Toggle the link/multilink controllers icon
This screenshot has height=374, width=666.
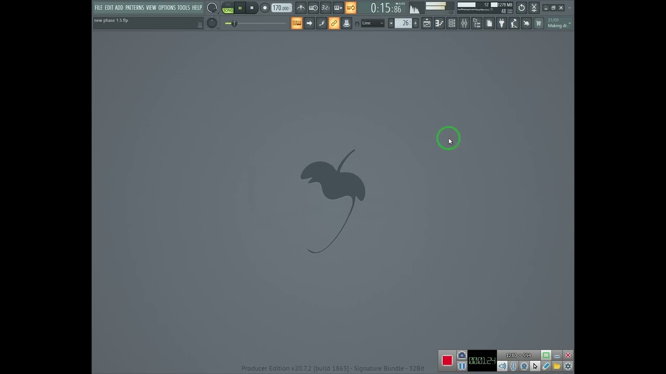[334, 23]
